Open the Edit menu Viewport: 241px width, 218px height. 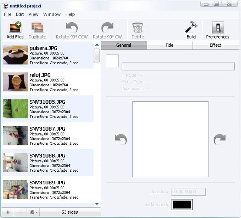coord(20,14)
